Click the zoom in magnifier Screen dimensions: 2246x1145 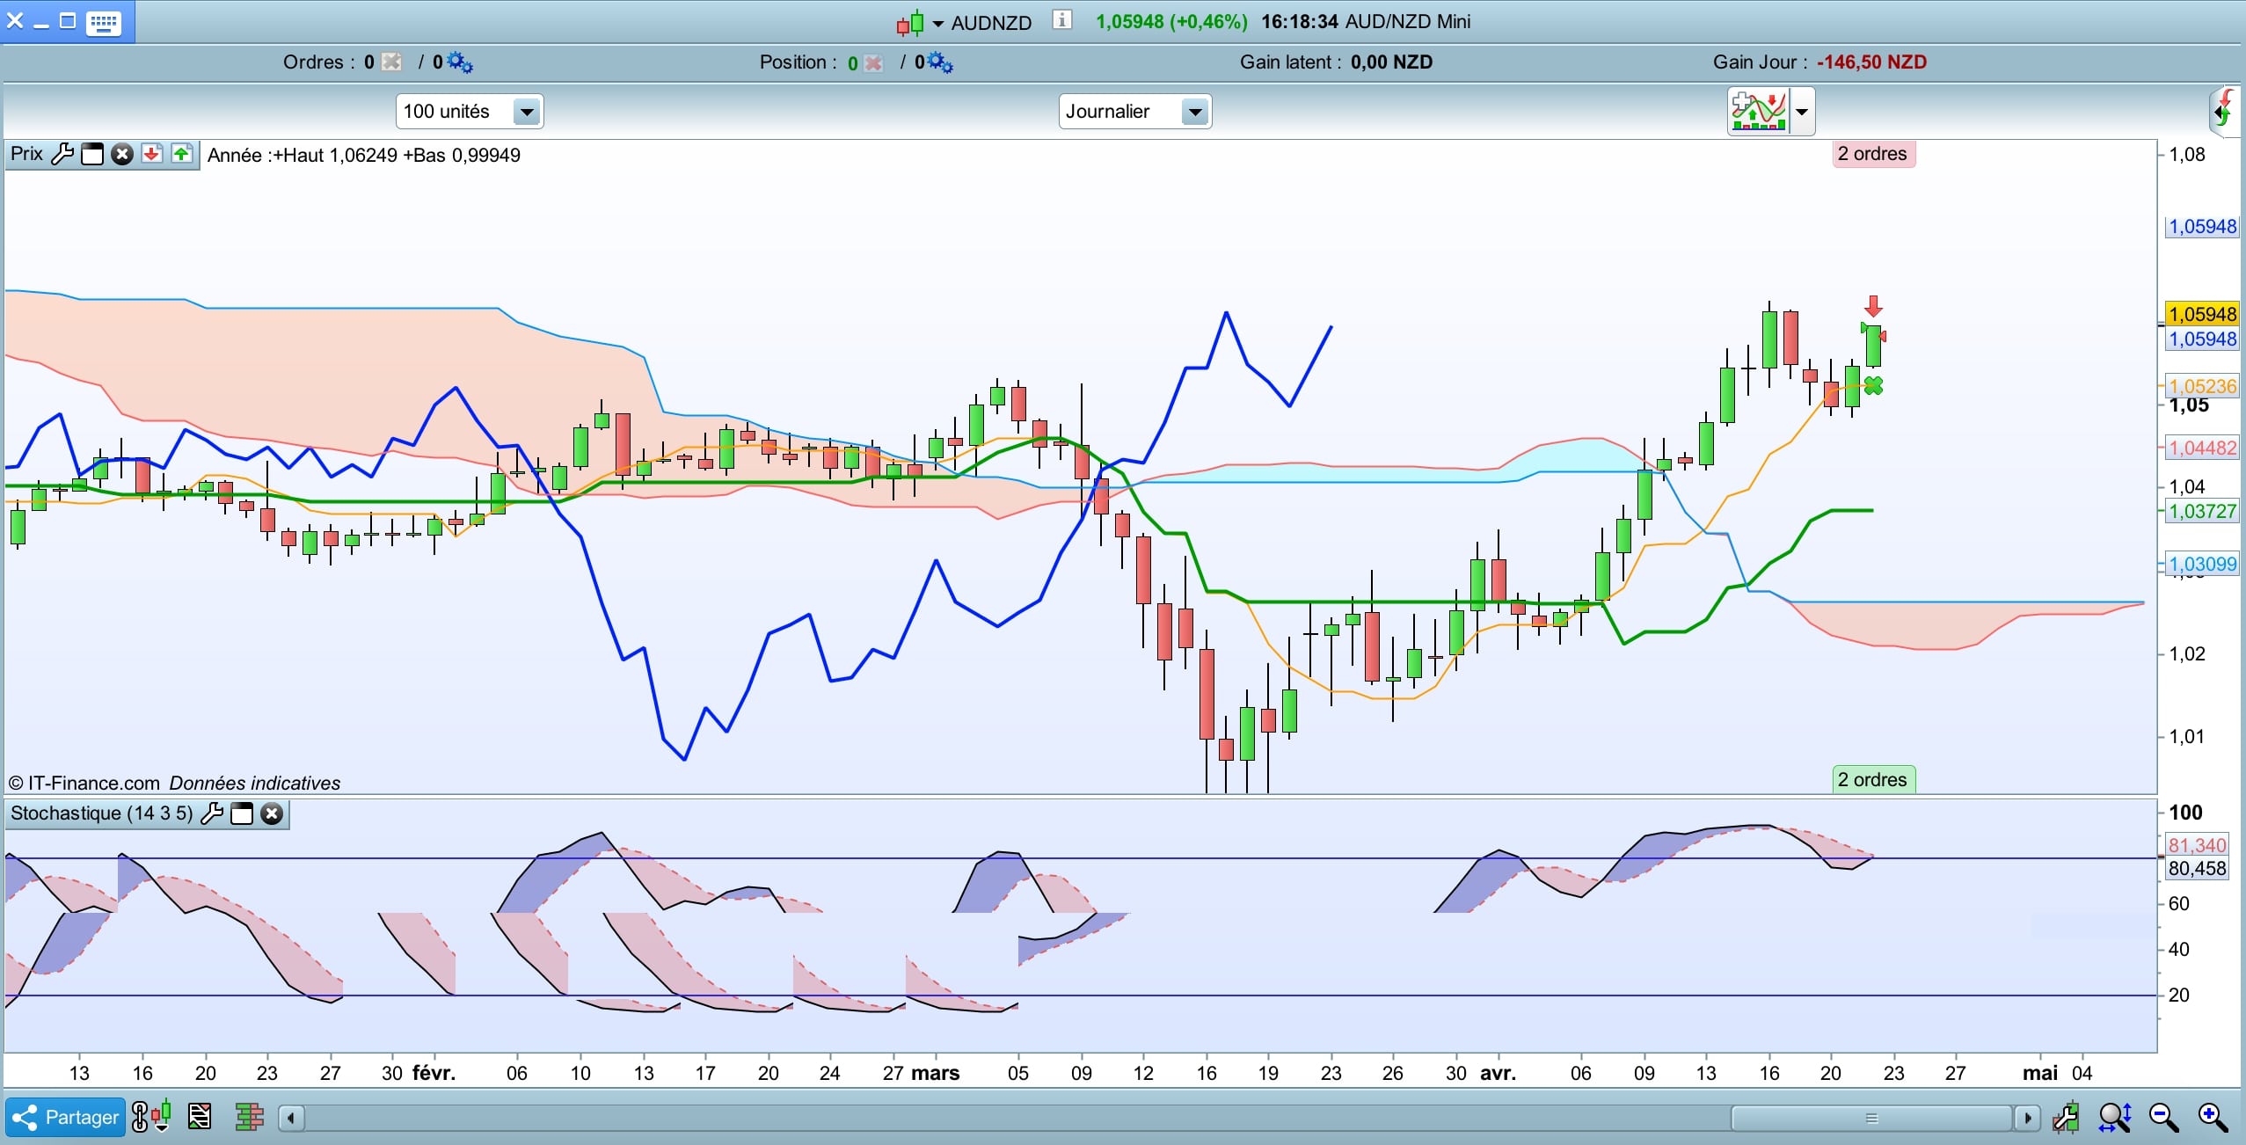point(2212,1118)
